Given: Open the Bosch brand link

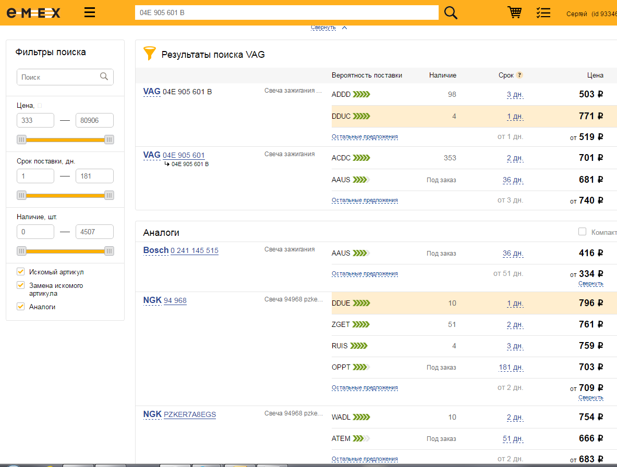Looking at the screenshot, I should (x=156, y=250).
